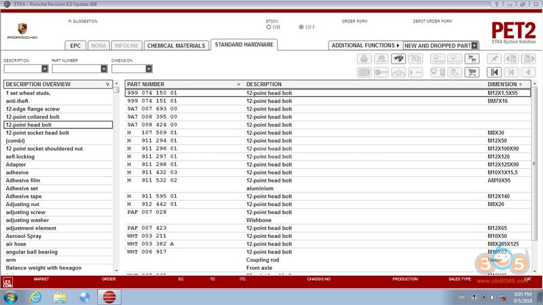Click the users with flag icon

(x=455, y=73)
